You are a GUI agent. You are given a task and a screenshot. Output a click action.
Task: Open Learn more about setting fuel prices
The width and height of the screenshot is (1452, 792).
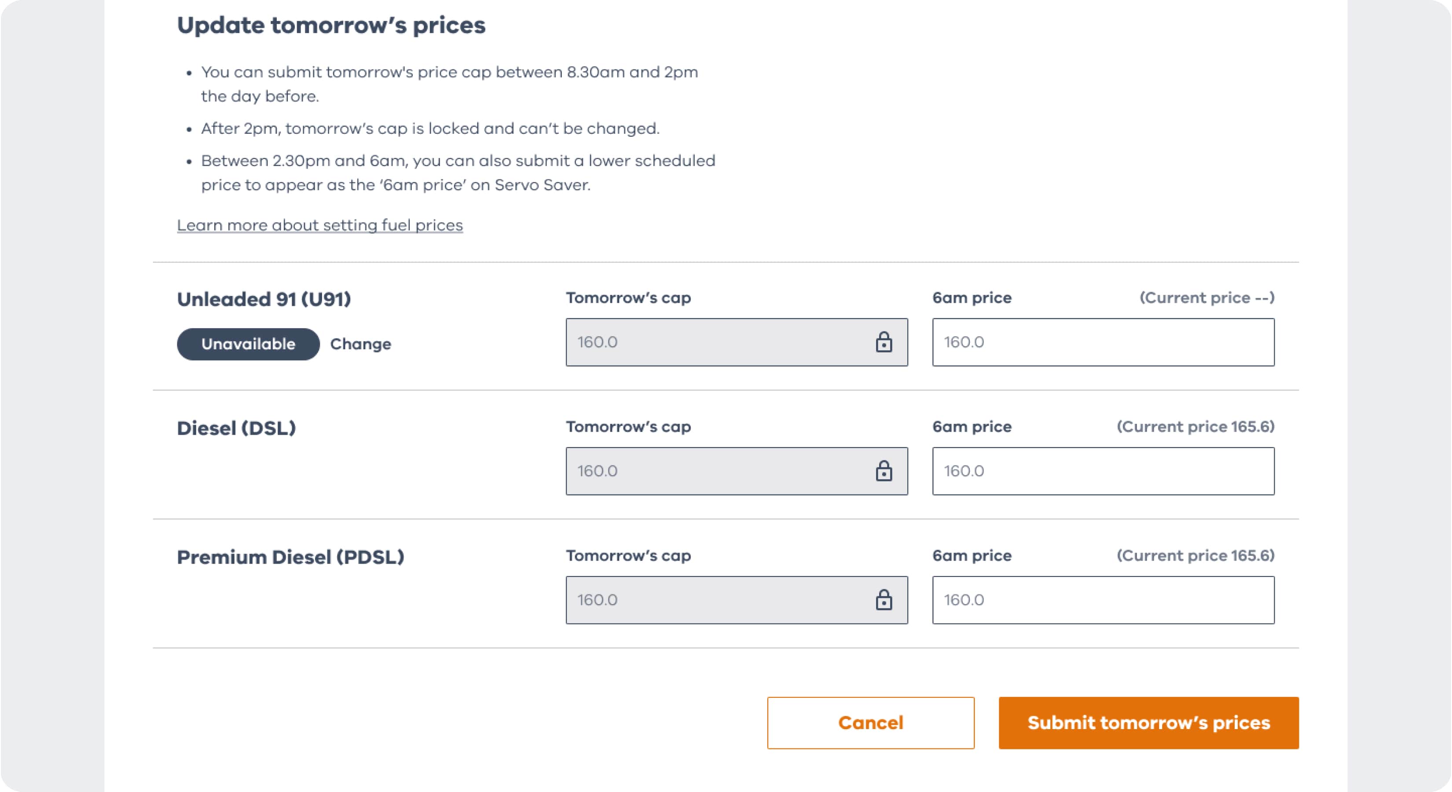(x=319, y=225)
